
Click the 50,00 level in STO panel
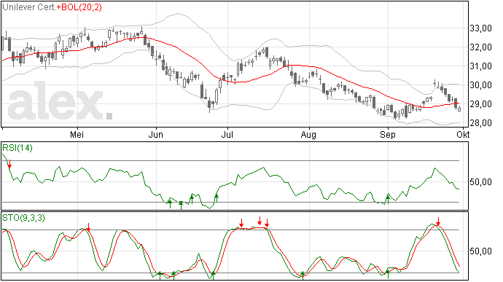(x=480, y=251)
